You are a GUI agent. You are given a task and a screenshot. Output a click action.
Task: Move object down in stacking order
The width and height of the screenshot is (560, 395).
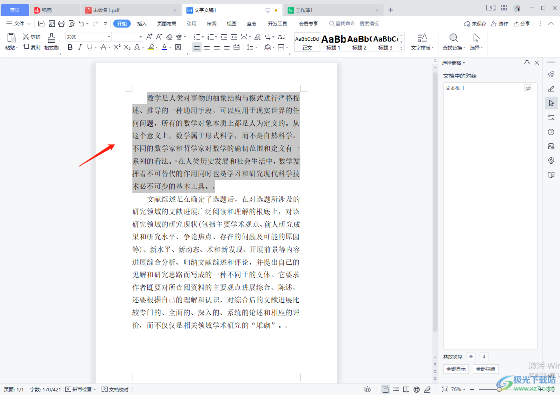pyautogui.click(x=484, y=357)
